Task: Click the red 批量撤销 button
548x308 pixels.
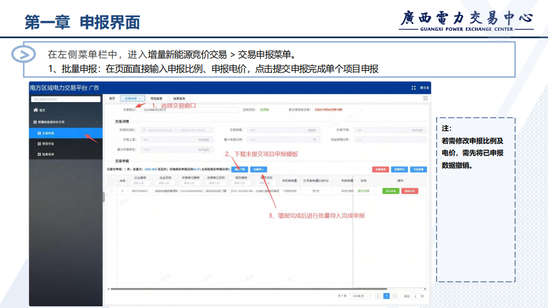Action: click(381, 169)
